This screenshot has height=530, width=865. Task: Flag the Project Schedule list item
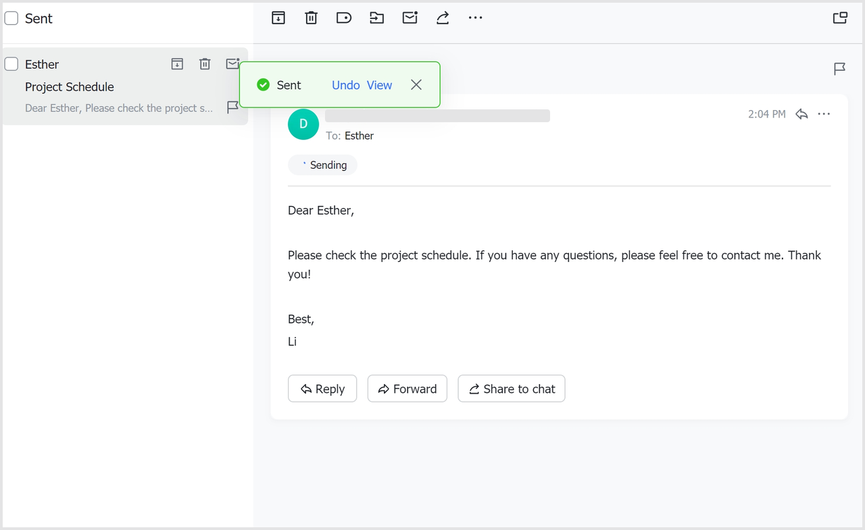coord(232,107)
